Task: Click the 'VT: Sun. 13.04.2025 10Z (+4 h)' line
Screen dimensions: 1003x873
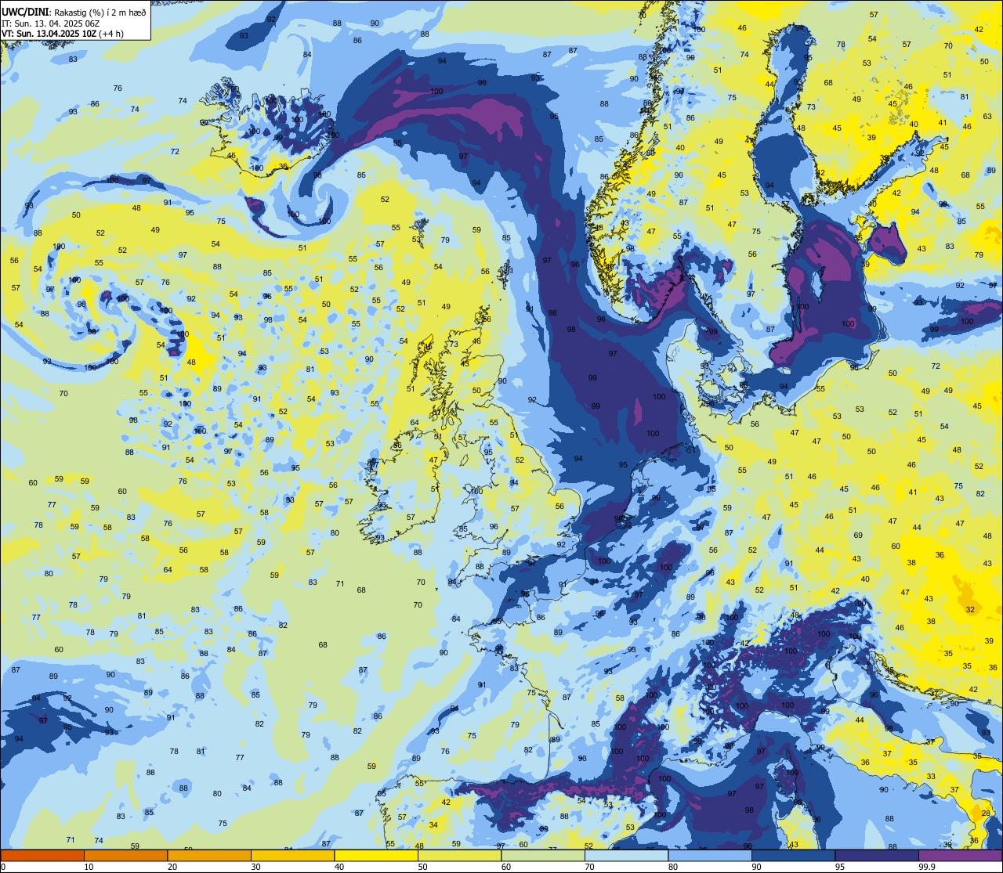Action: point(63,34)
